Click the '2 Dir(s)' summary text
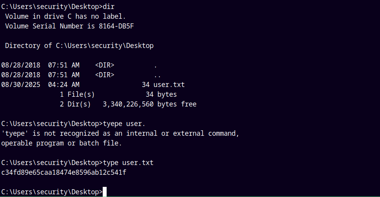This screenshot has width=380, height=197. [75, 104]
